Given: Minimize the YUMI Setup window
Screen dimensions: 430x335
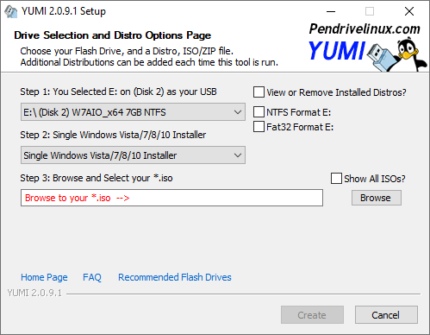Looking at the screenshot, I should [x=331, y=11].
